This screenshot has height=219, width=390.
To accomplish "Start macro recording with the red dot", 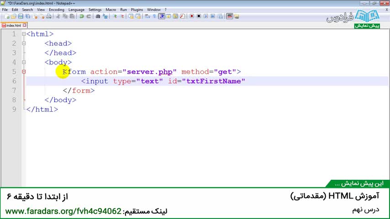I will coord(191,16).
